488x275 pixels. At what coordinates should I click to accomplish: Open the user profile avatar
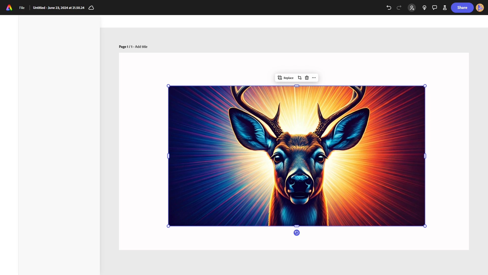click(x=480, y=8)
